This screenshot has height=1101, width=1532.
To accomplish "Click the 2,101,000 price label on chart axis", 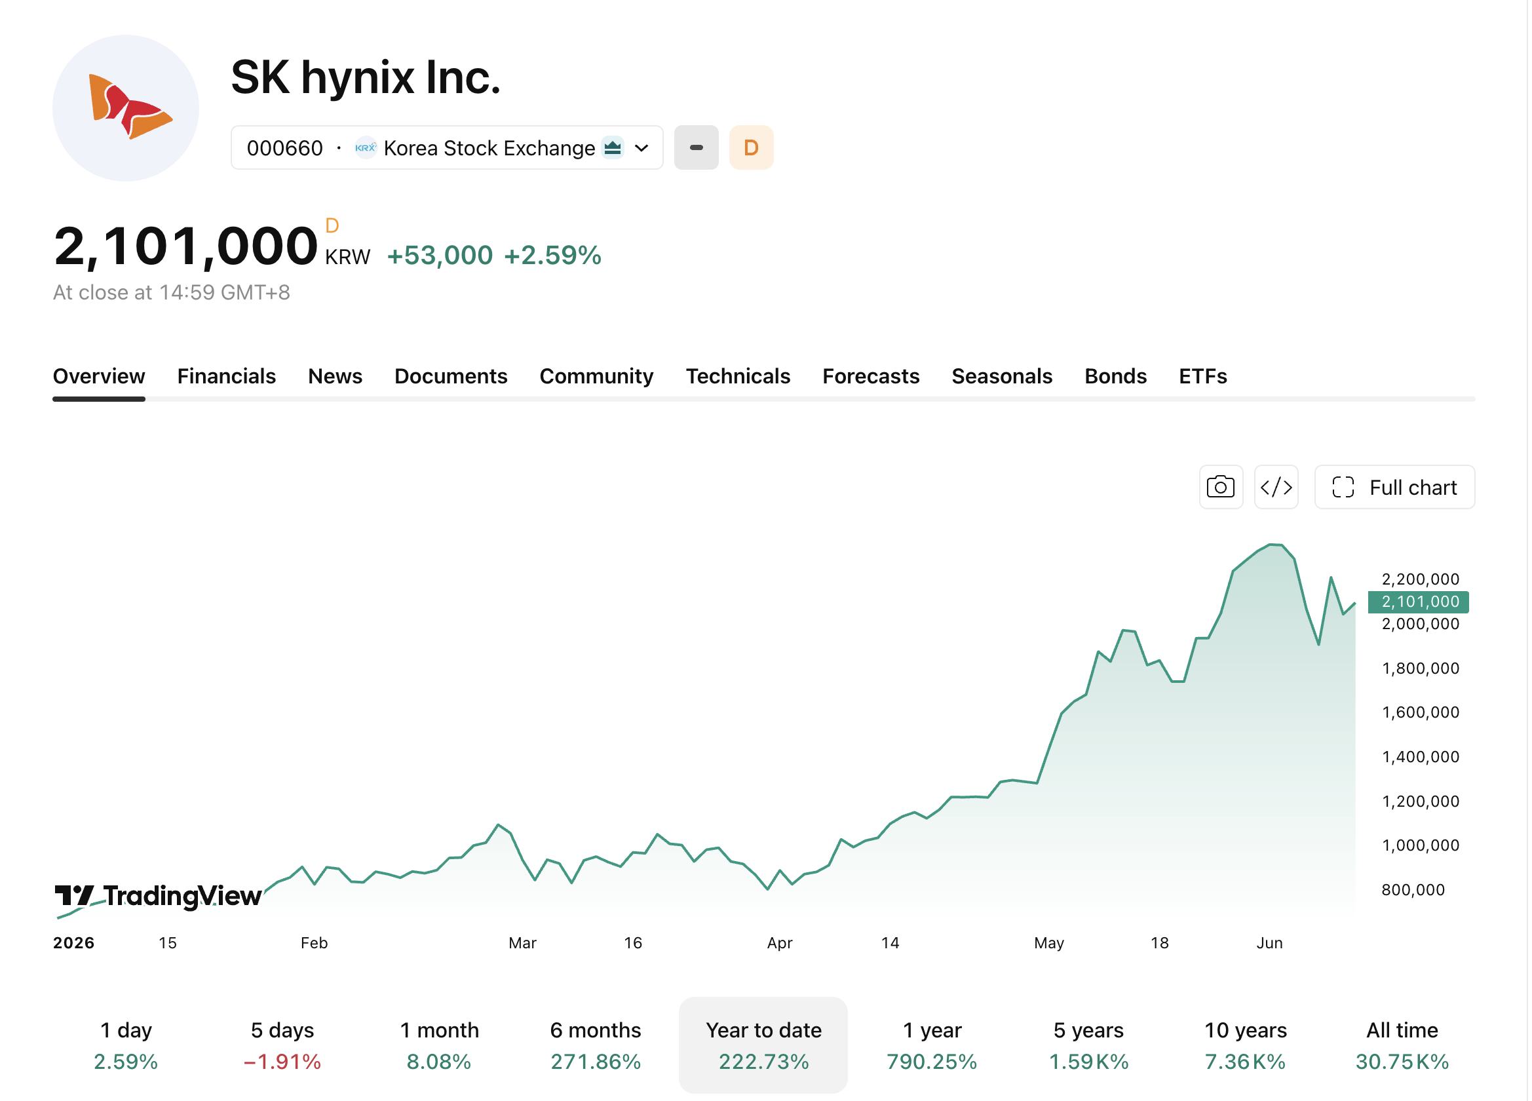I will tap(1419, 601).
